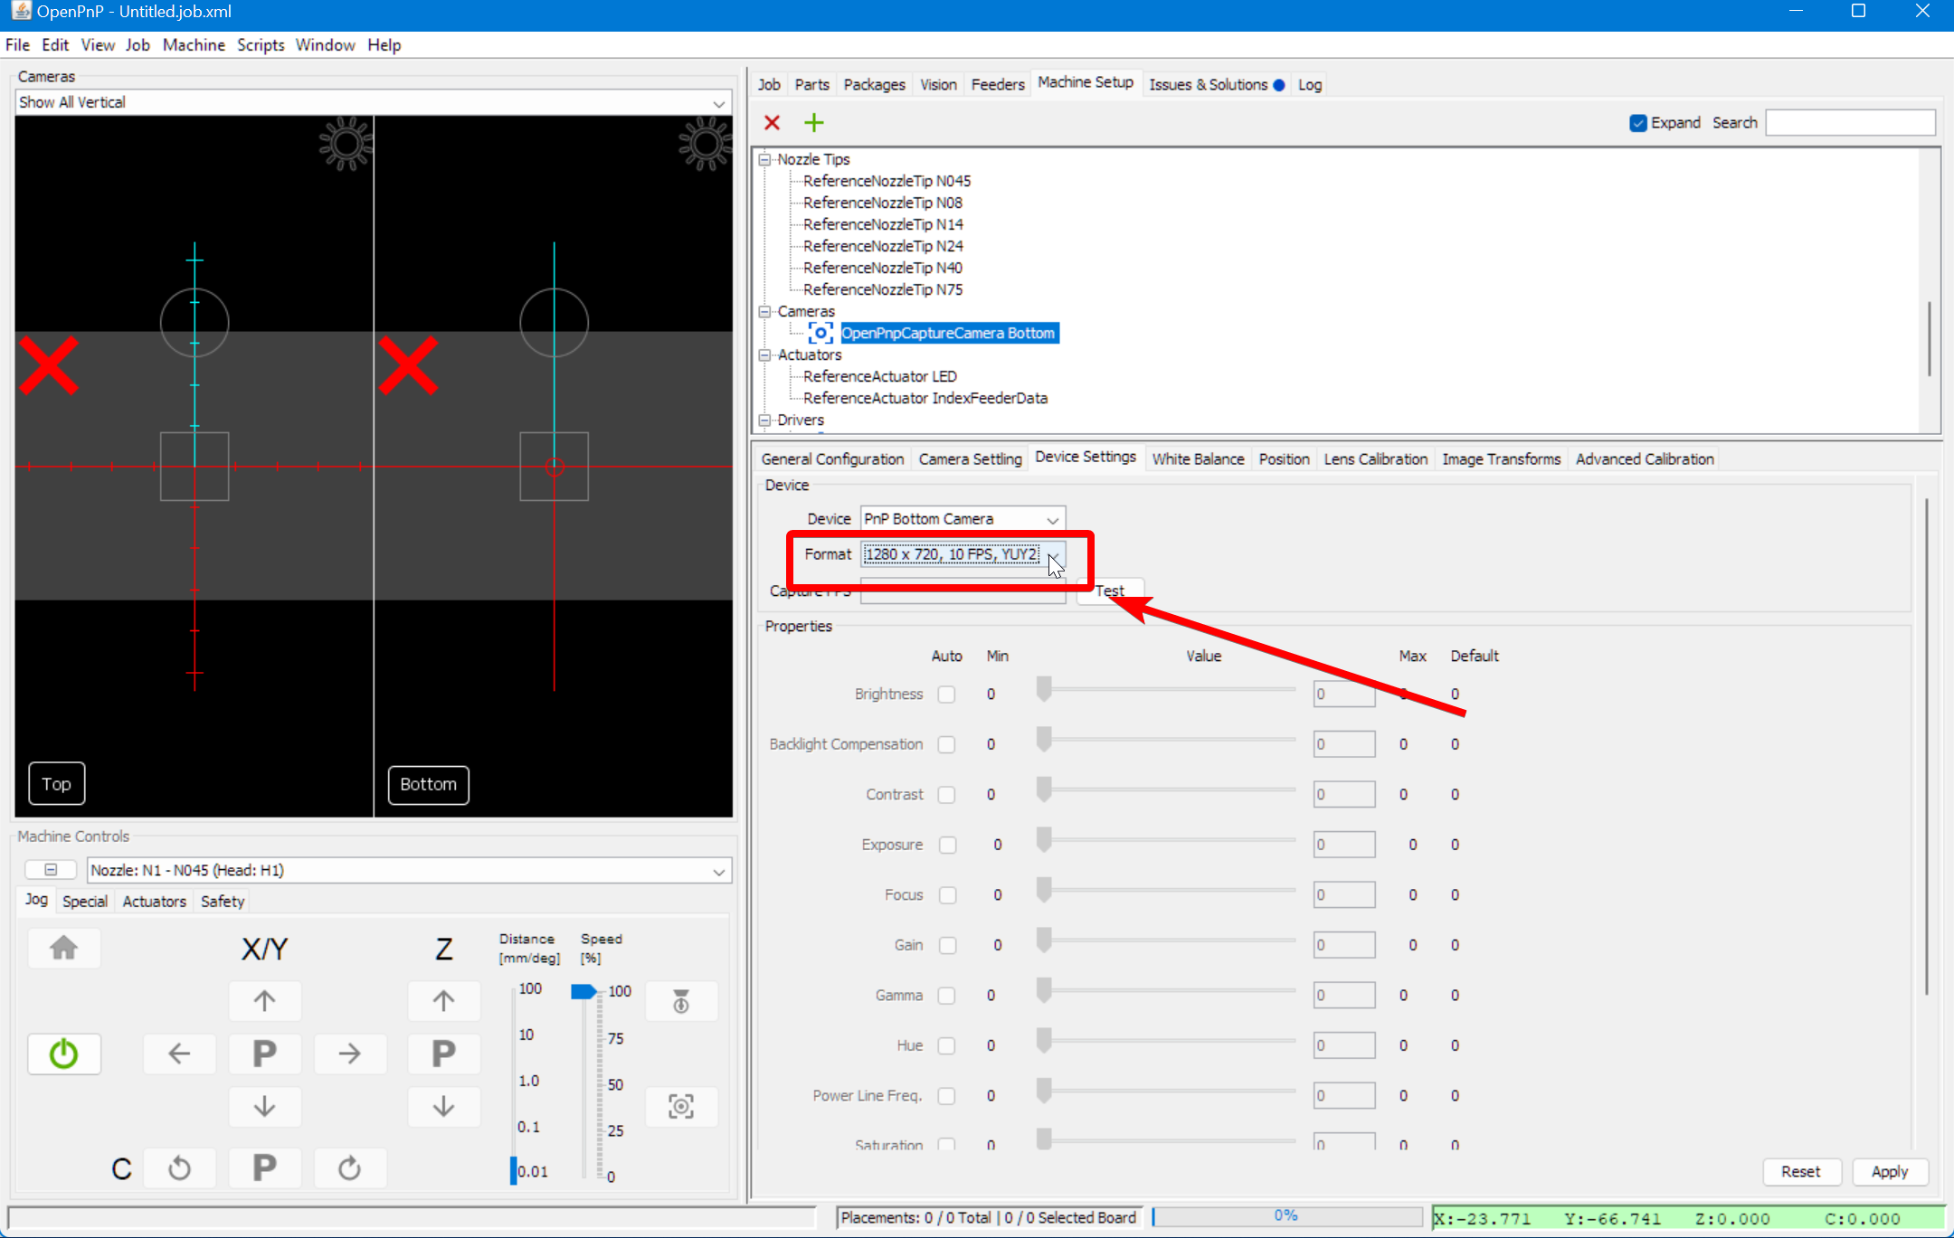Viewport: 1954px width, 1238px height.
Task: Click the Search input field
Action: (1848, 122)
